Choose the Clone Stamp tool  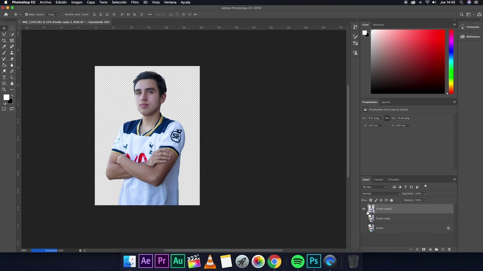pos(12,53)
